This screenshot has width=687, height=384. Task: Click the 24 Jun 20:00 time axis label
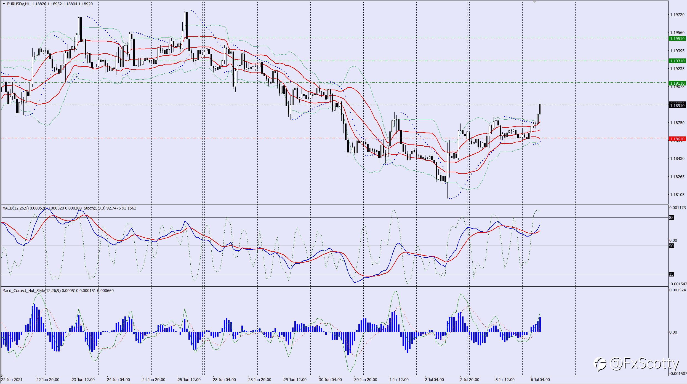coord(154,380)
